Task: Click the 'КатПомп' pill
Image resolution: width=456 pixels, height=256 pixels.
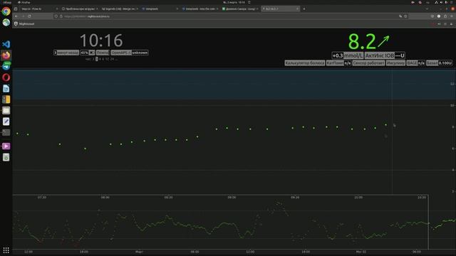Action: (338, 63)
